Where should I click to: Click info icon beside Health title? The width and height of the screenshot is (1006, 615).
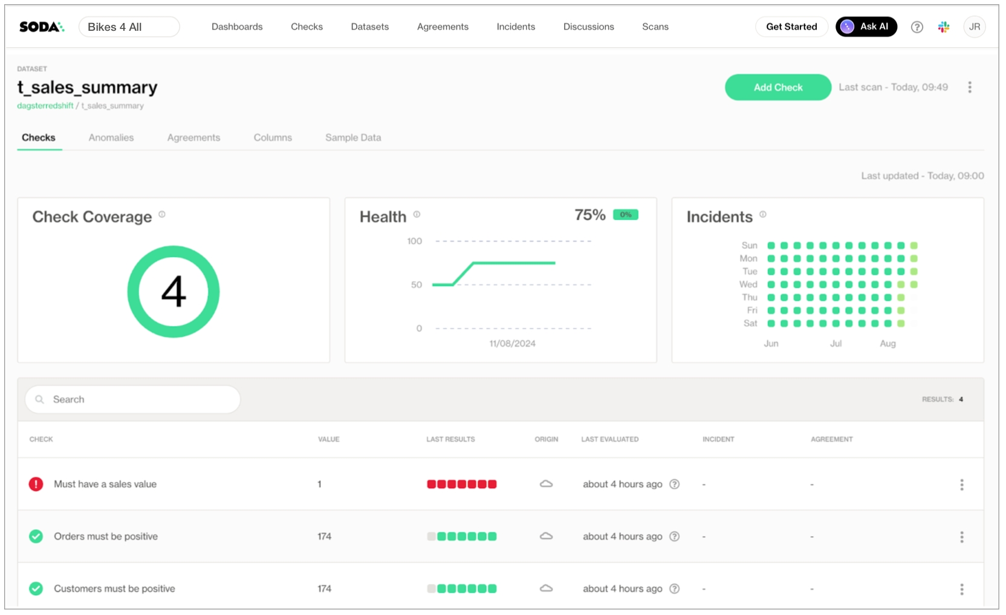point(417,214)
